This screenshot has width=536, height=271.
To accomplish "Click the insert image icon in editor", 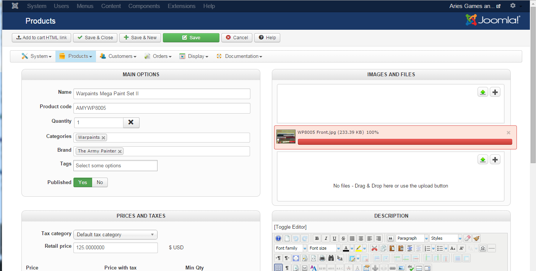I will pyautogui.click(x=401, y=268).
